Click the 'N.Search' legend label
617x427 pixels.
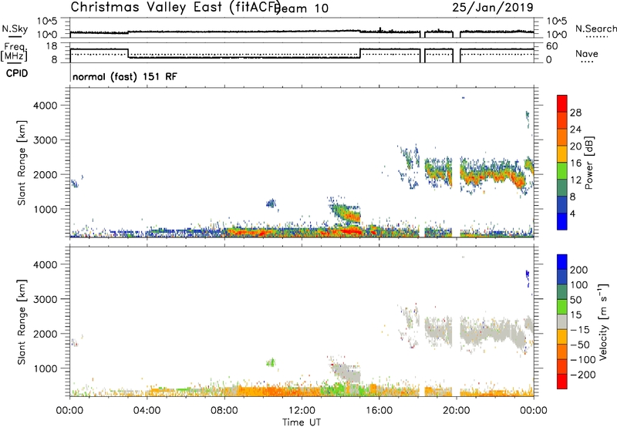point(595,29)
